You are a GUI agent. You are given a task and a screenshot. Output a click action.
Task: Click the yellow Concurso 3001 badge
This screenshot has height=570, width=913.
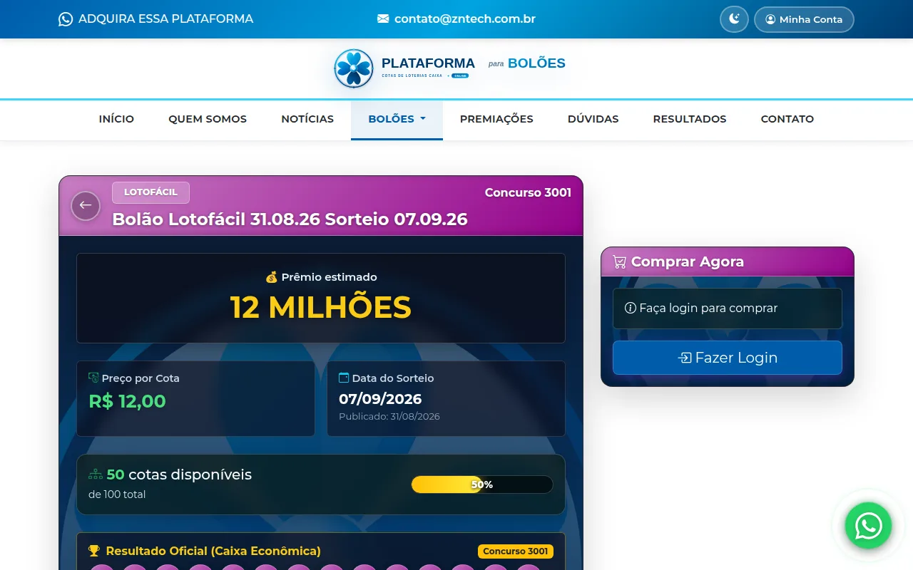click(516, 551)
